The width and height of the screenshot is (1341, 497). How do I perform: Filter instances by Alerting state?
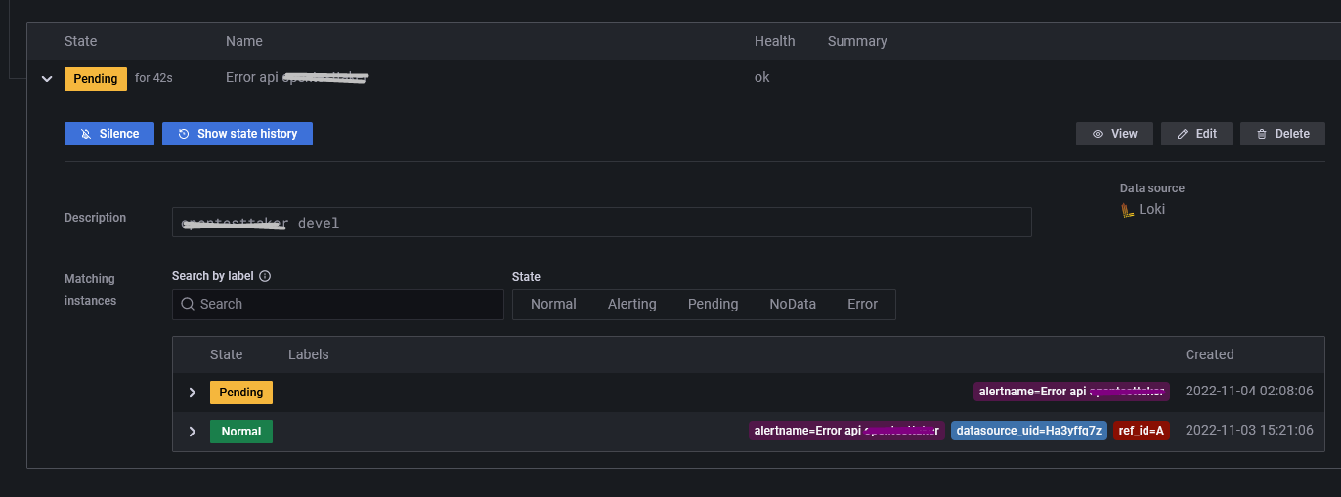pyautogui.click(x=631, y=305)
